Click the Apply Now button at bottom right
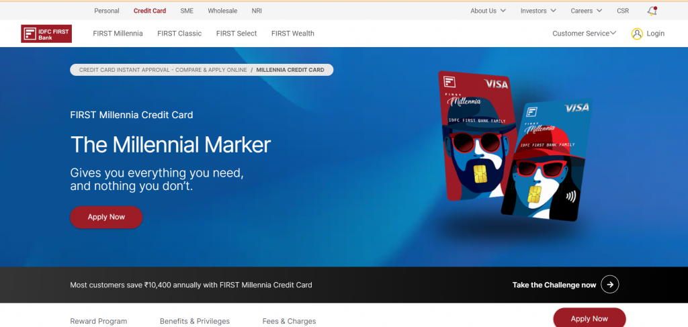Screen dimensions: 688x327 pyautogui.click(x=589, y=318)
